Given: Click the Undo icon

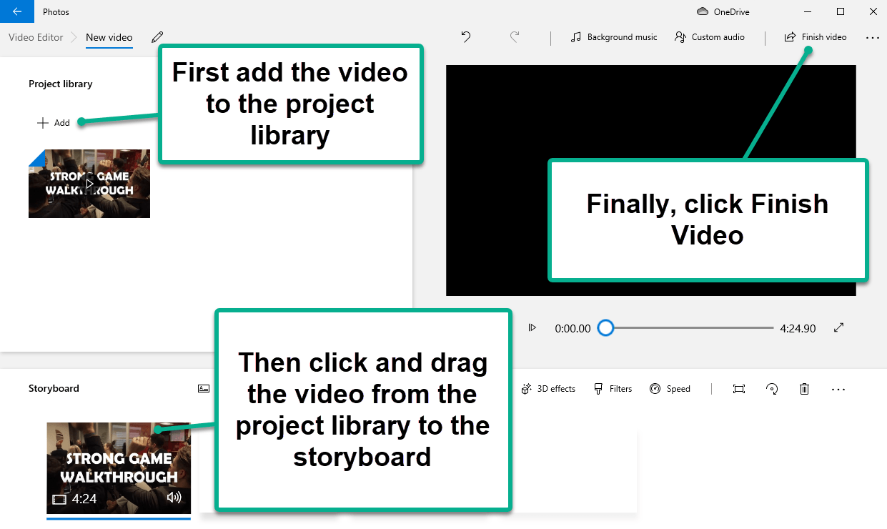Looking at the screenshot, I should [x=465, y=36].
